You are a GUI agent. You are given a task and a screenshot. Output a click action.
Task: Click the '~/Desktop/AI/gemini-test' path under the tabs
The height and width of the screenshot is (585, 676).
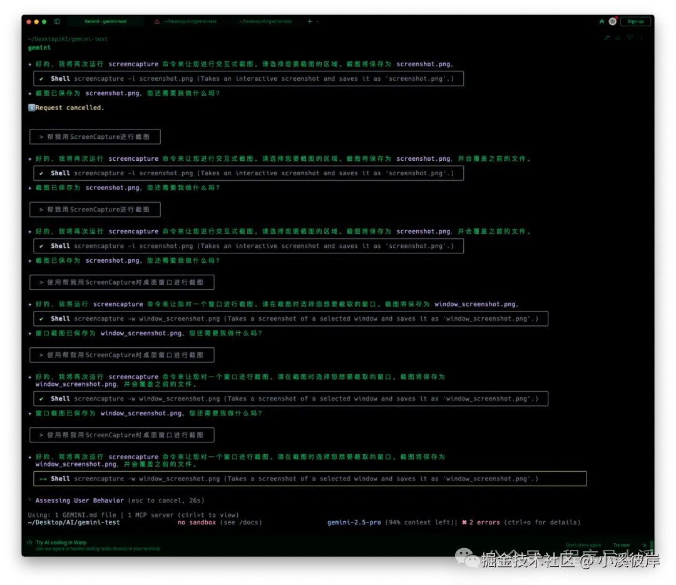68,39
